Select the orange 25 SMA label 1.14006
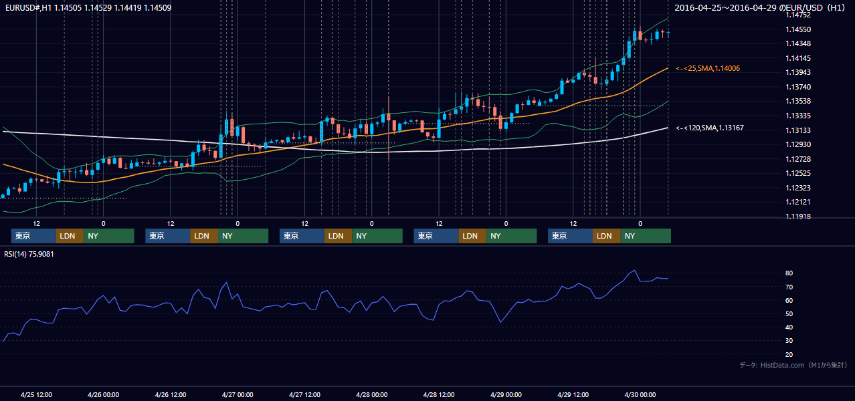Screen dimensions: 855x401 click(x=708, y=68)
